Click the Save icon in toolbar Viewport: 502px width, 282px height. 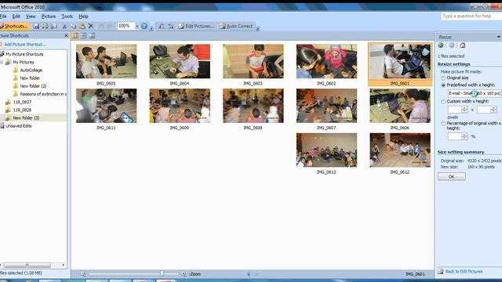pos(36,26)
